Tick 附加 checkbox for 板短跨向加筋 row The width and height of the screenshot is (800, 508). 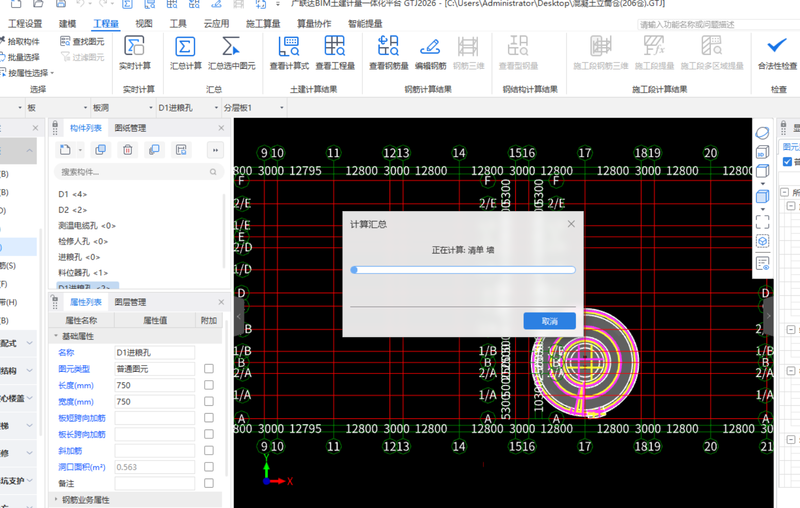[x=209, y=417]
